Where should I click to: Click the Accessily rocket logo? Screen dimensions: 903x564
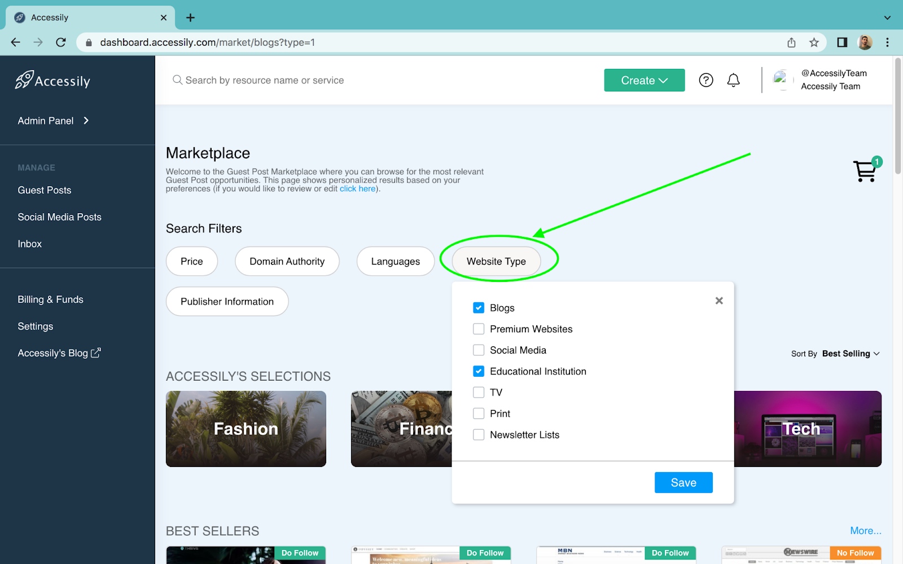(x=52, y=80)
